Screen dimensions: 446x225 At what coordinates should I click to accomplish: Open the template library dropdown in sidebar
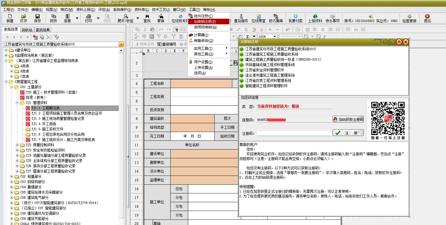pyautogui.click(x=121, y=44)
